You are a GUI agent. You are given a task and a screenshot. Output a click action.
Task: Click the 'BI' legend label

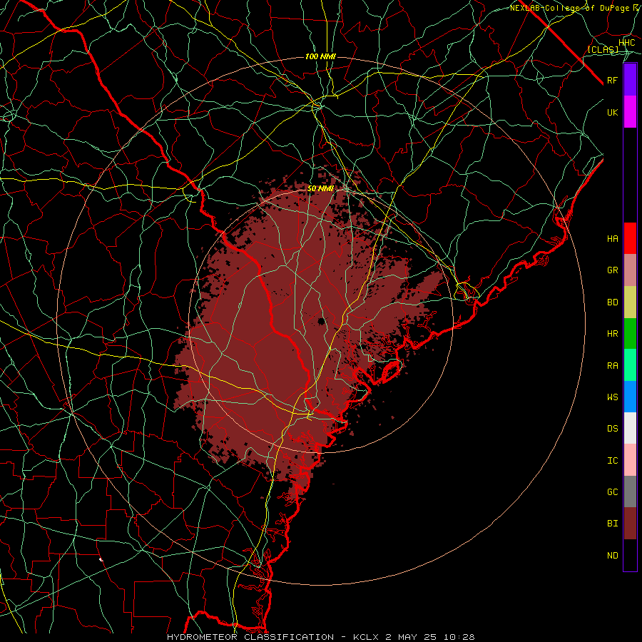[612, 524]
